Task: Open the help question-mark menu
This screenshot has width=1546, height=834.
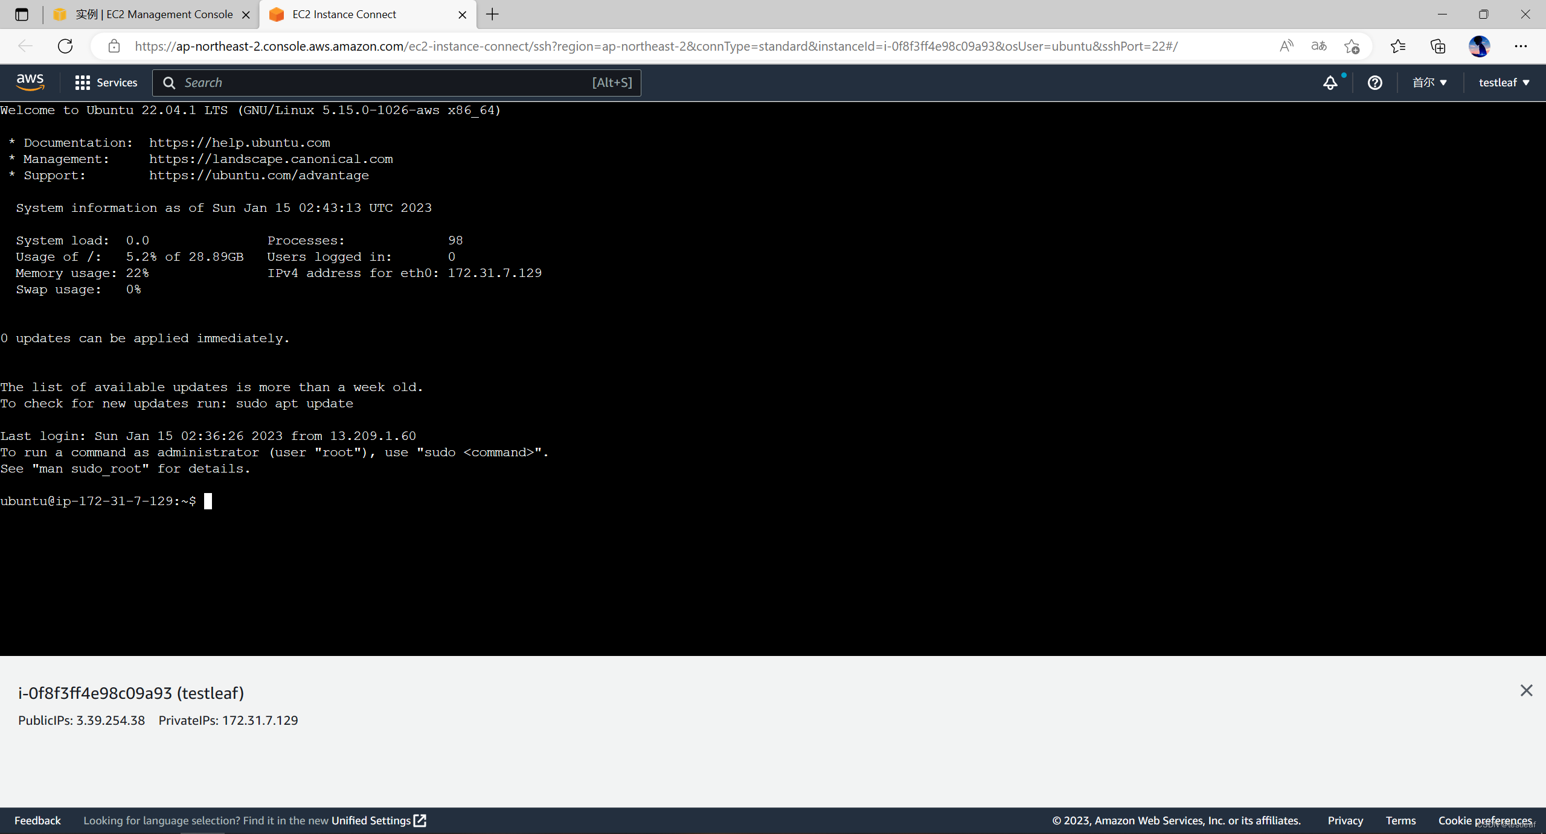Action: [1375, 83]
